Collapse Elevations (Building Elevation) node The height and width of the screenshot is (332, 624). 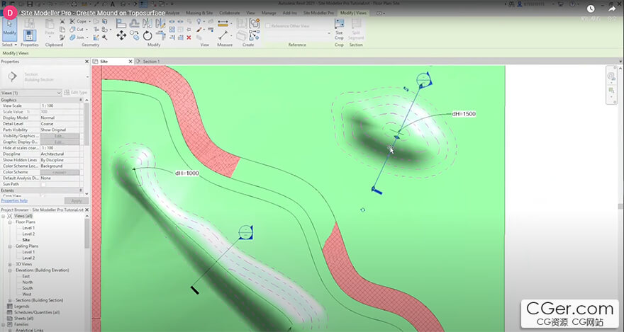[x=10, y=270]
